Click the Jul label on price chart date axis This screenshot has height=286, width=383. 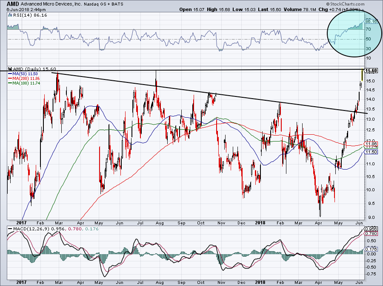(140, 223)
